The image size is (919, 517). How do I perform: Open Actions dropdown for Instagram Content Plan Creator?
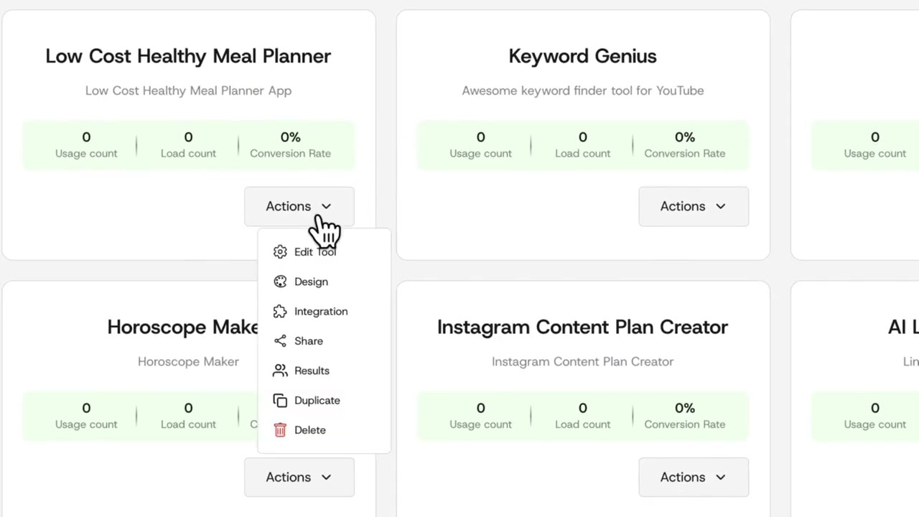tap(693, 478)
